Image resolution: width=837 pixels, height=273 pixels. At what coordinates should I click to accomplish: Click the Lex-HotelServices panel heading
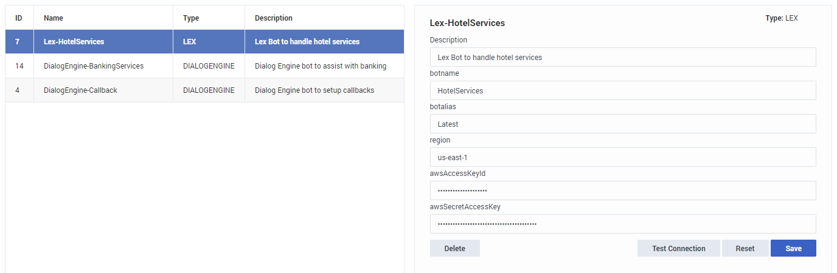click(x=467, y=23)
